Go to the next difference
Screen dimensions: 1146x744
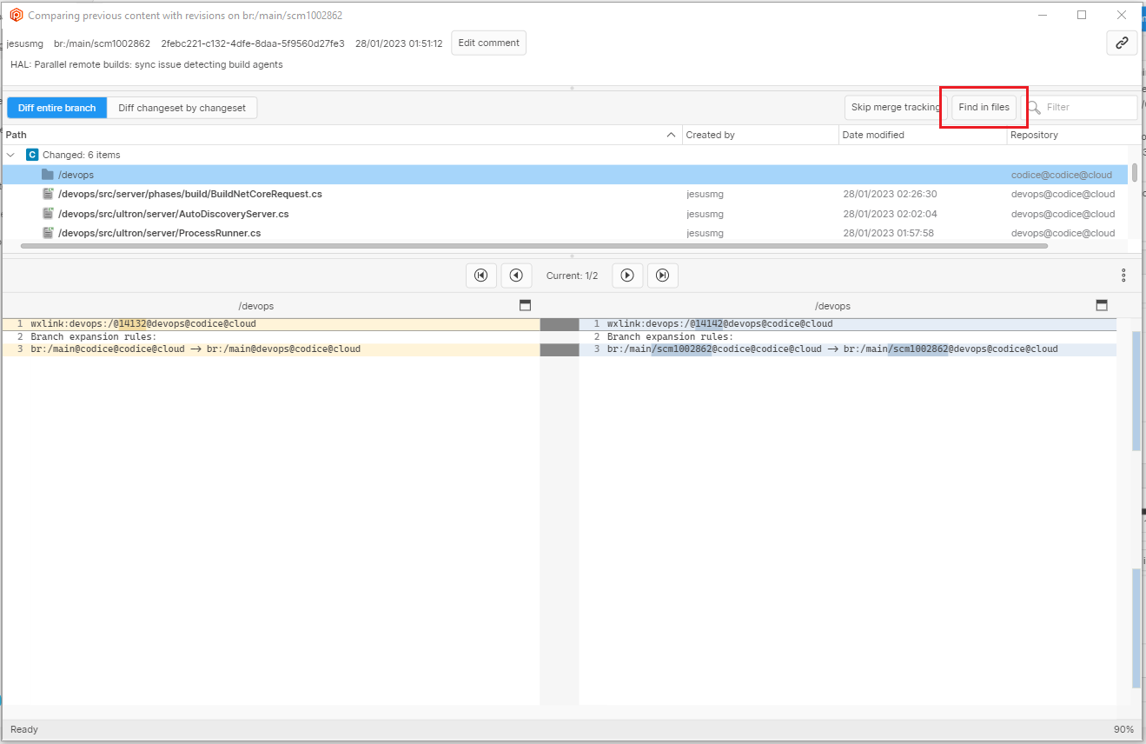click(627, 275)
